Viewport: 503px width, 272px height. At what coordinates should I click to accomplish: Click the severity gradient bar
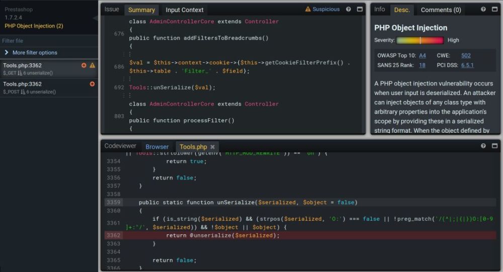420,40
